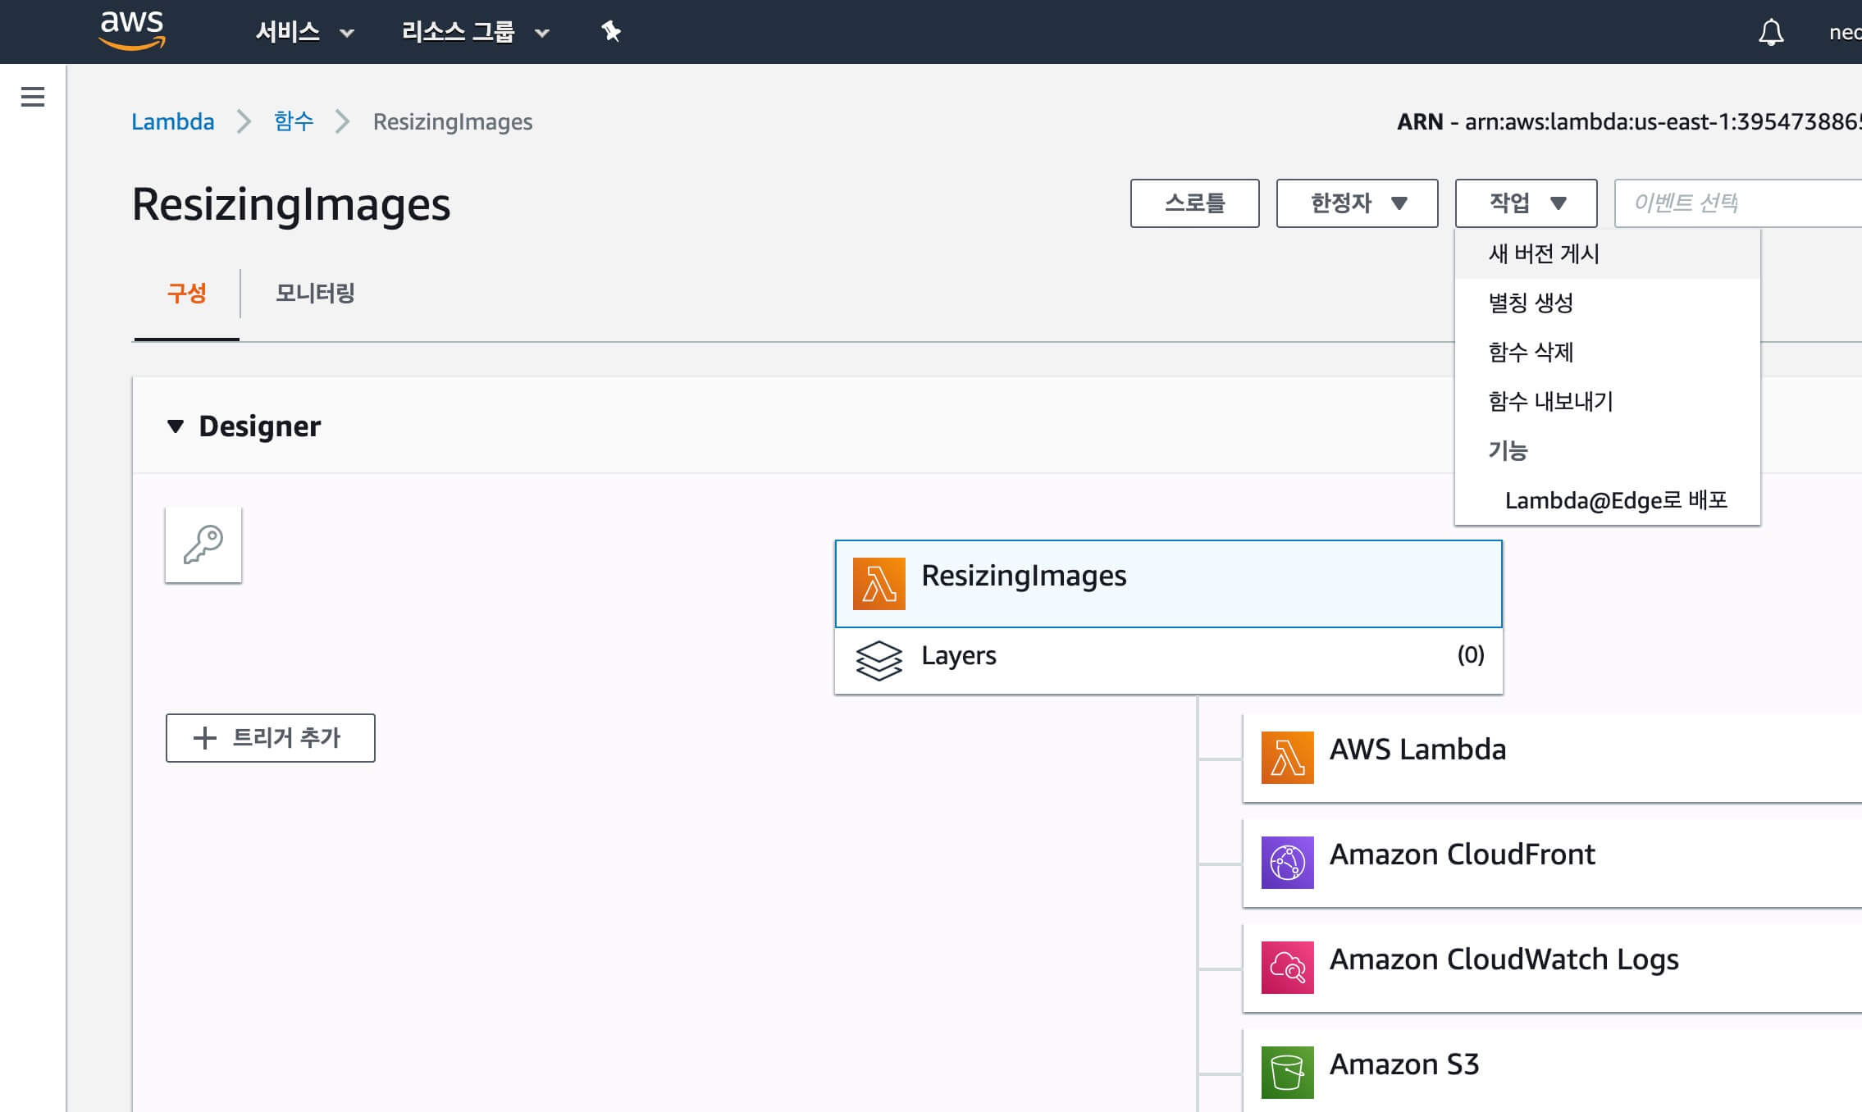Click the AWS logo
The width and height of the screenshot is (1862, 1112).
[x=132, y=30]
